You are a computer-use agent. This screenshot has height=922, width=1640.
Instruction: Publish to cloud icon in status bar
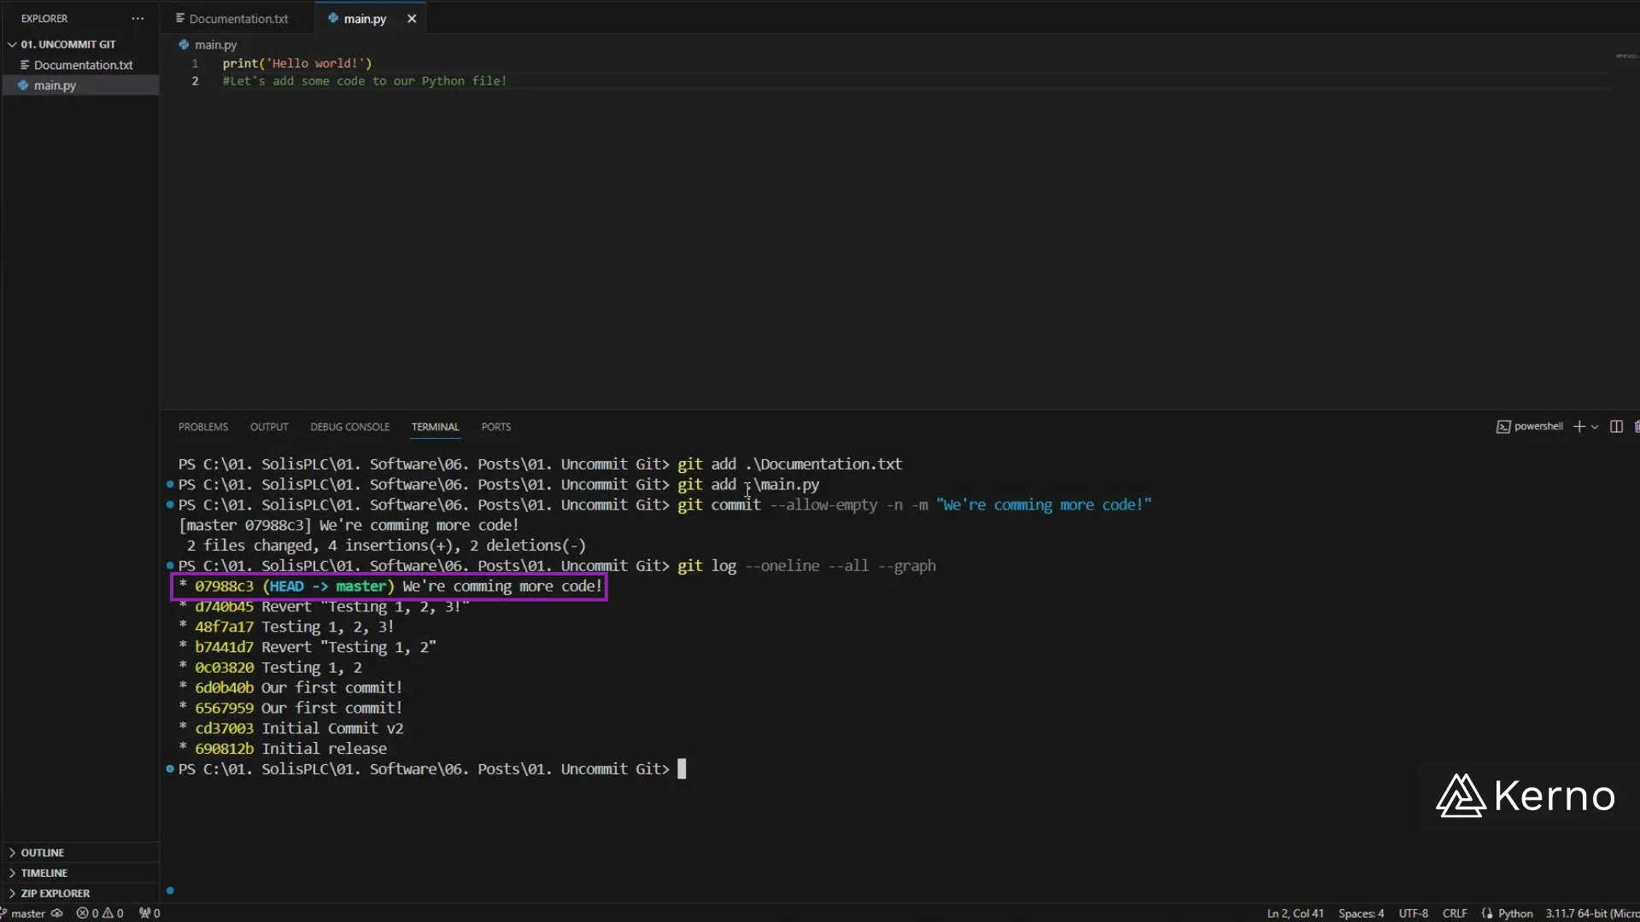point(57,913)
